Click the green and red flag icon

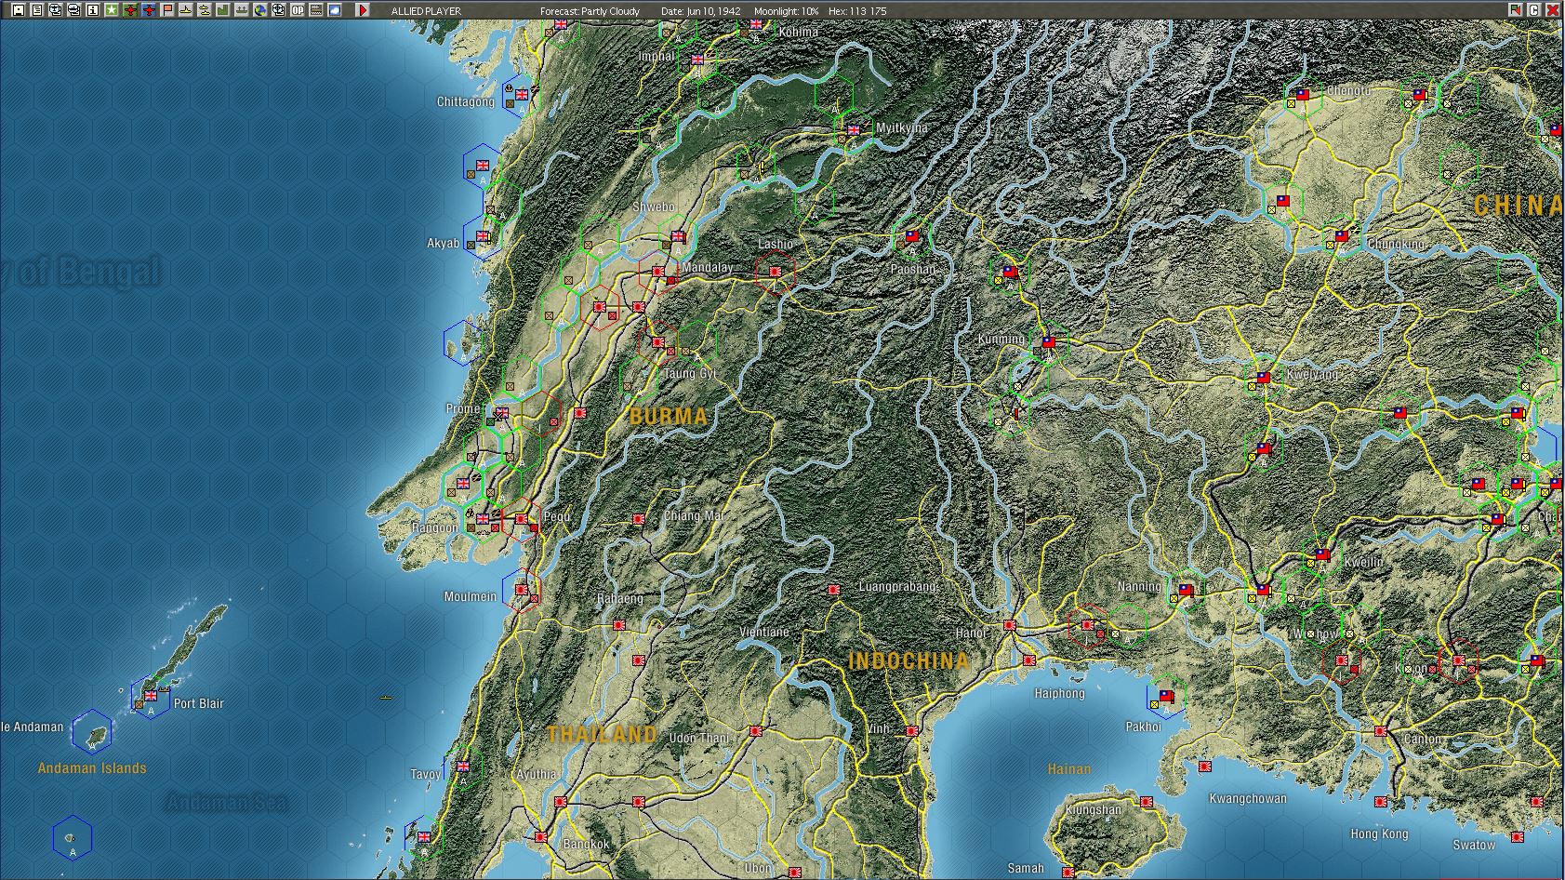(1516, 10)
